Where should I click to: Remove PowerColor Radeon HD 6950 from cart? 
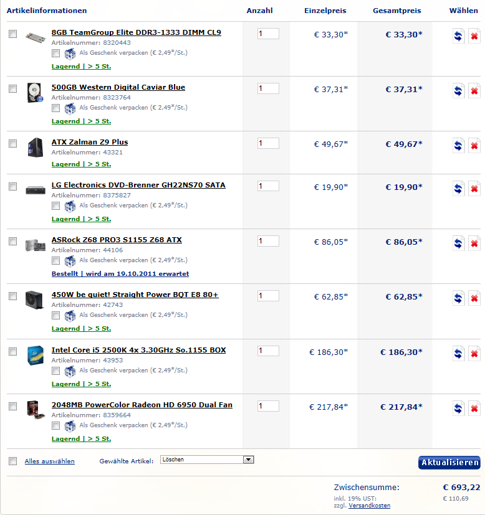pos(474,409)
